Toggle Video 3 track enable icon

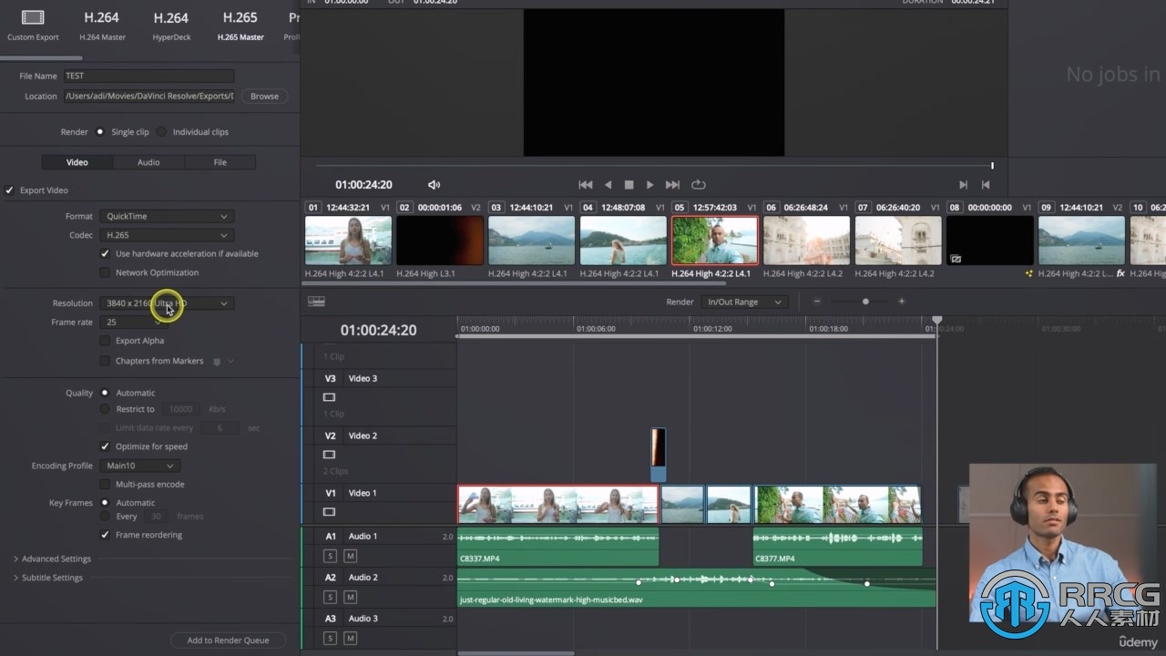click(x=330, y=397)
